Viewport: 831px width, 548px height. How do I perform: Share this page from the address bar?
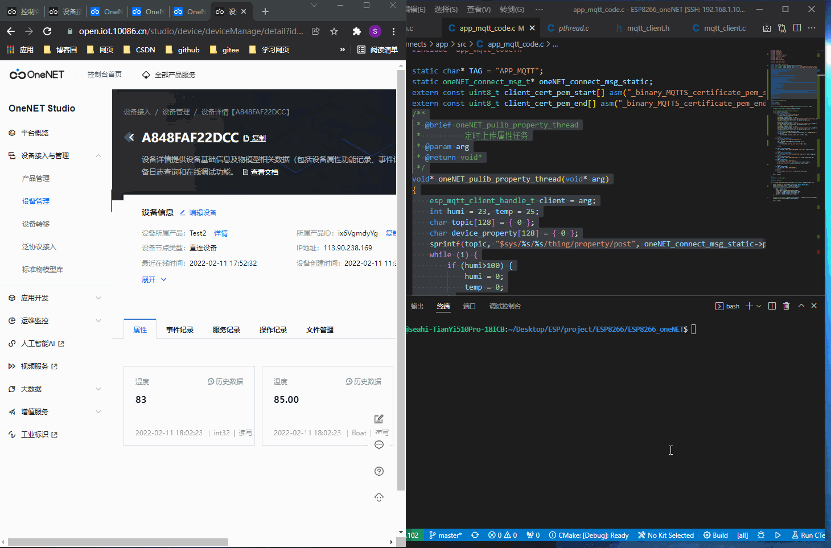(x=316, y=31)
